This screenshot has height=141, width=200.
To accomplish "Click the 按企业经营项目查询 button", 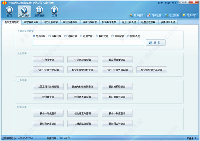I will click(83, 70).
